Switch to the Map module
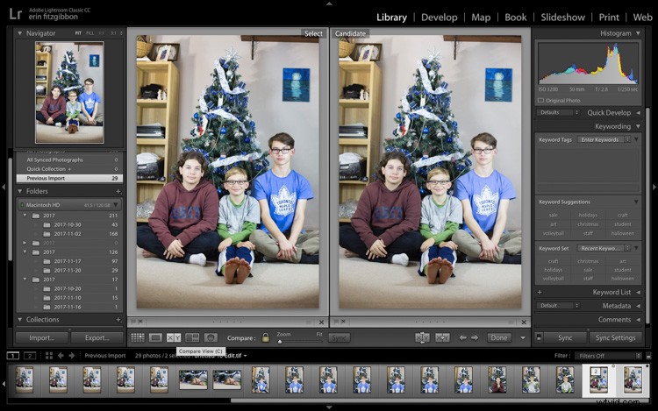Image resolution: width=658 pixels, height=411 pixels. 481,18
